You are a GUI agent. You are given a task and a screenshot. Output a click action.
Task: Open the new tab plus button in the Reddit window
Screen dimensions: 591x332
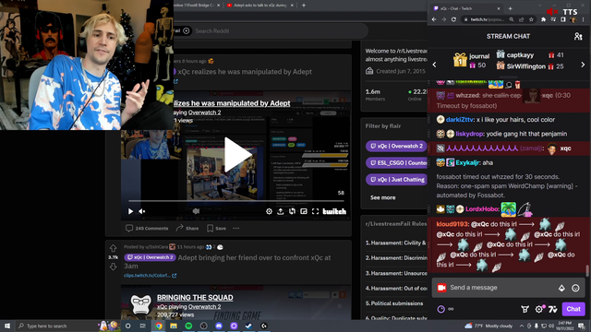304,6
